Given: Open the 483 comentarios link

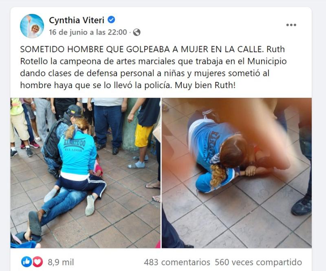Looking at the screenshot, I should tap(177, 262).
